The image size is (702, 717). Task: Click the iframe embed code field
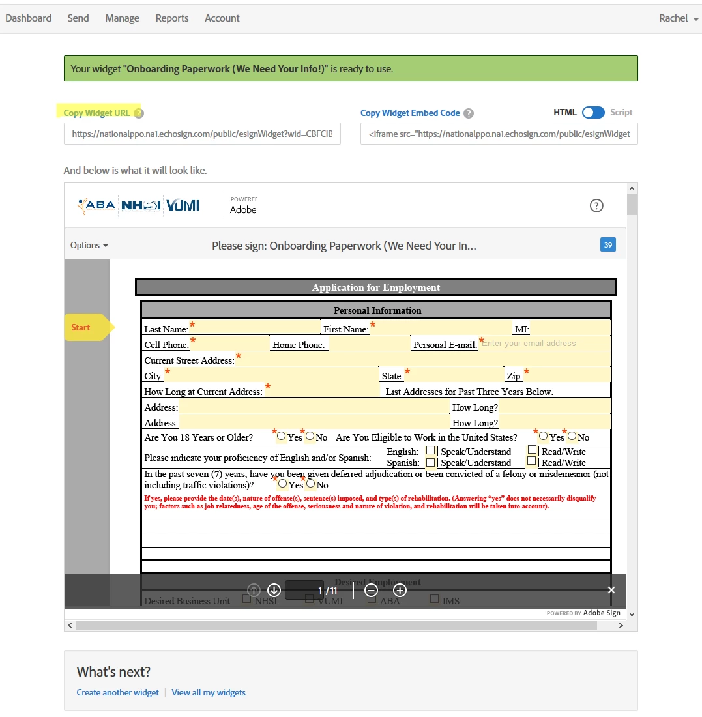coord(499,134)
